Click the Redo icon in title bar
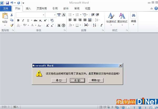This screenshot has height=109, width=158. (x=18, y=3)
